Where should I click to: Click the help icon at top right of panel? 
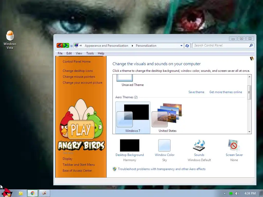(252, 58)
